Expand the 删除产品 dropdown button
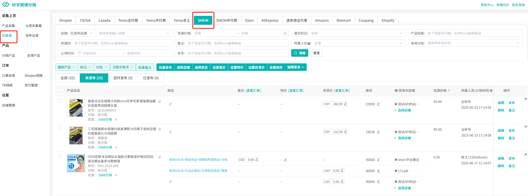Image resolution: width=528 pixels, height=196 pixels. 66,67
